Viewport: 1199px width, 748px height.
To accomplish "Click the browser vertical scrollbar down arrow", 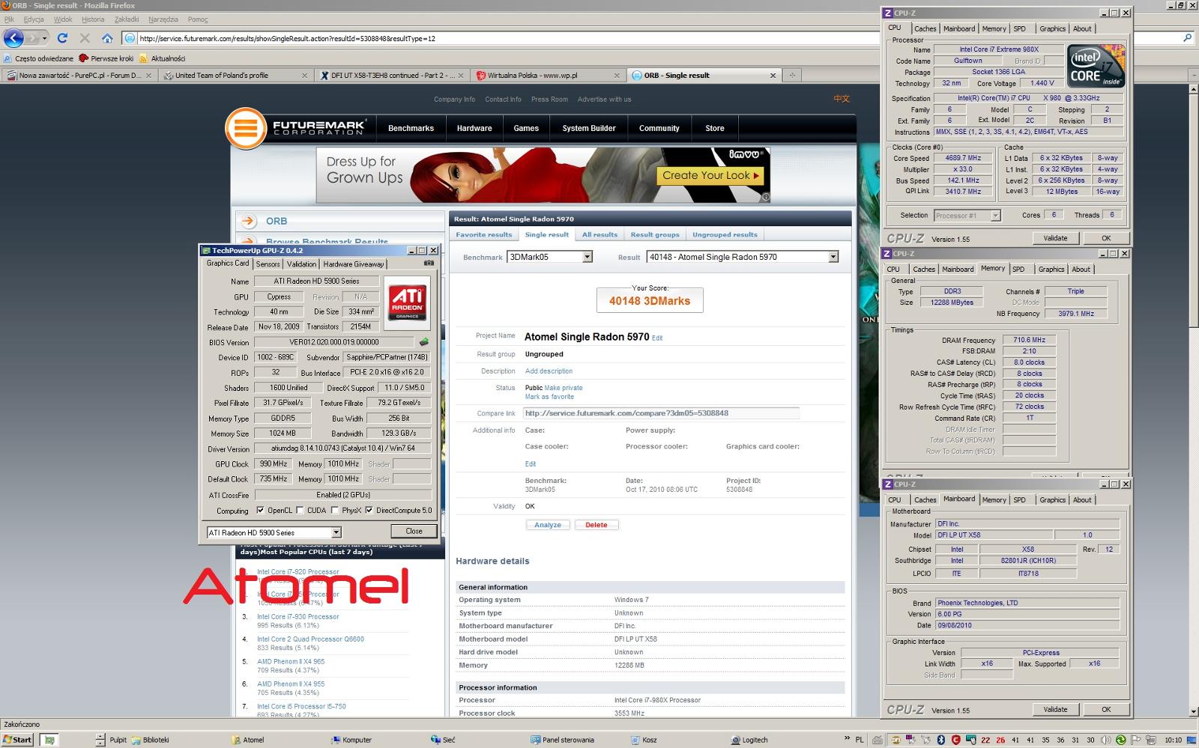I will point(1192,712).
